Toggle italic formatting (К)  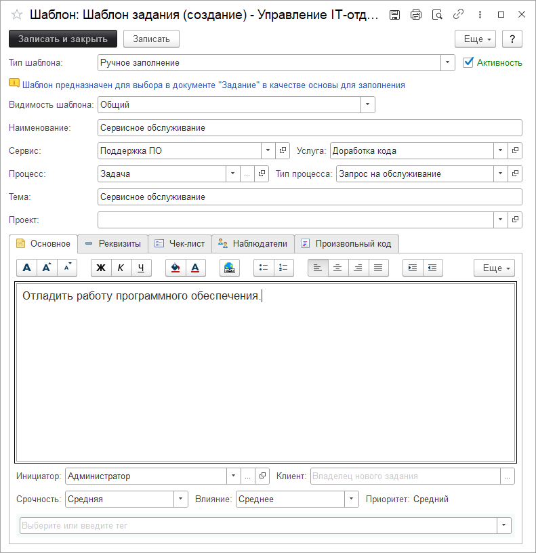pos(121,268)
